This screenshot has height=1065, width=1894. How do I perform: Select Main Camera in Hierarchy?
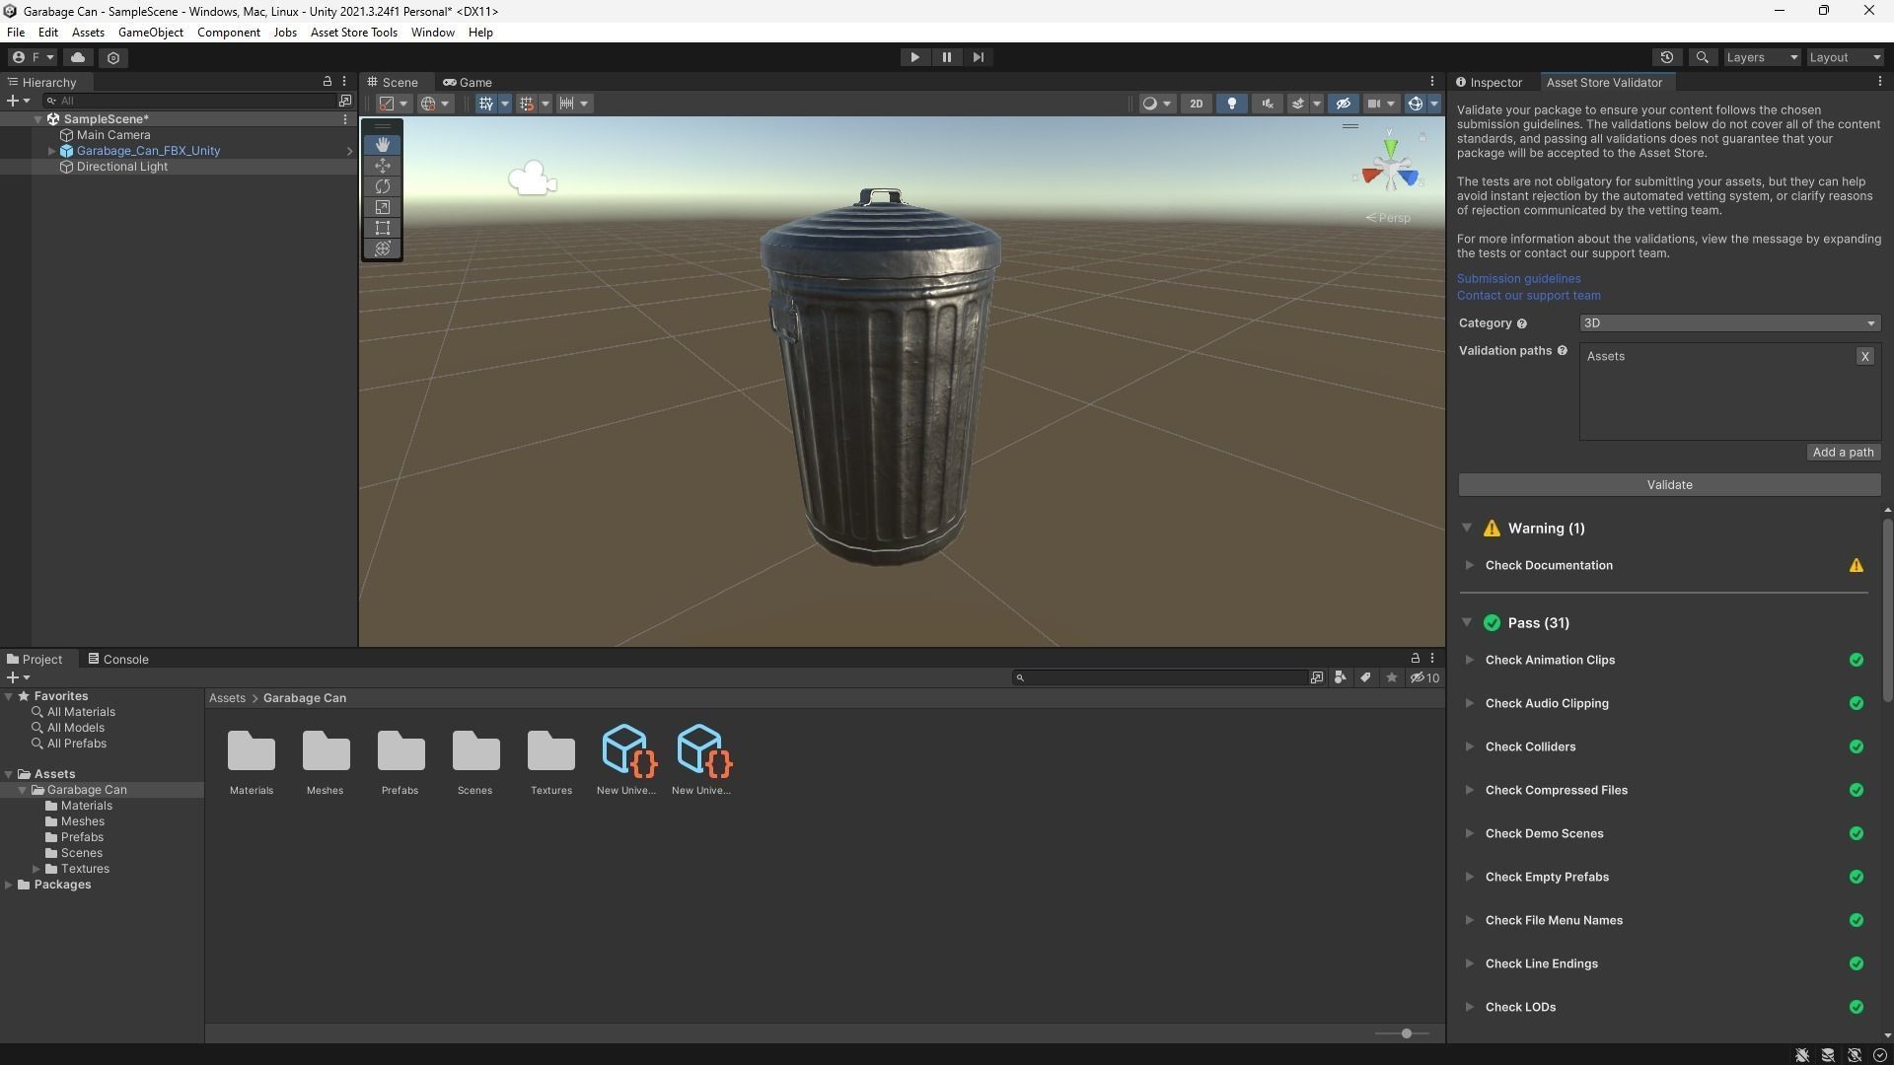pos(113,135)
